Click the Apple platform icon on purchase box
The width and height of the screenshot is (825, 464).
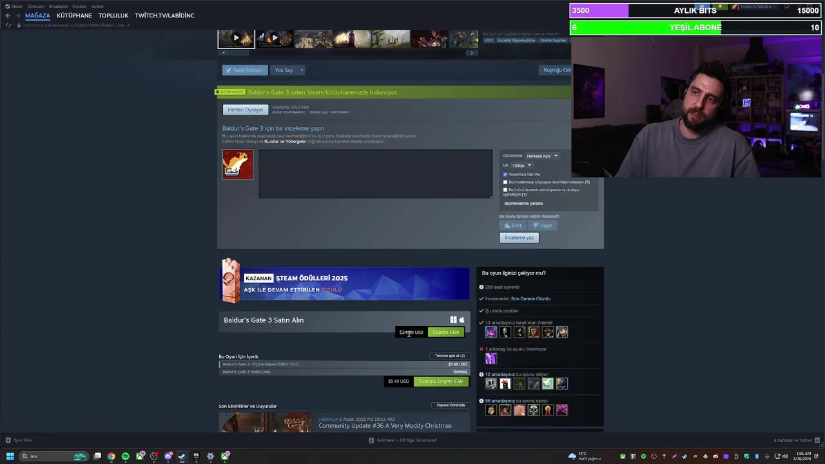pos(461,320)
